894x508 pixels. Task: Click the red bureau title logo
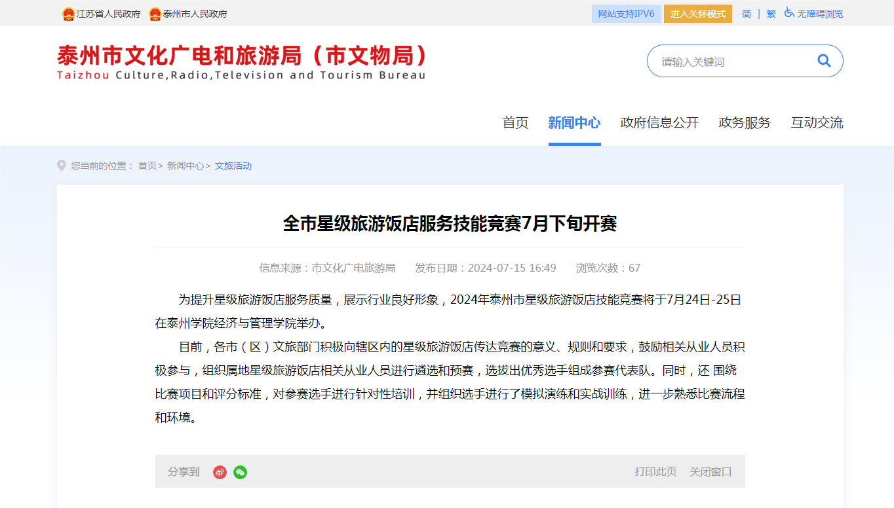pos(242,62)
